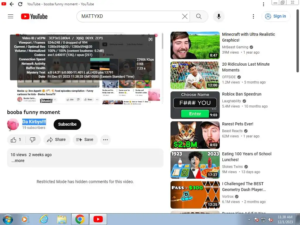The image size is (300, 225).
Task: Open Action Center flag tray icon
Action: [x=256, y=219]
